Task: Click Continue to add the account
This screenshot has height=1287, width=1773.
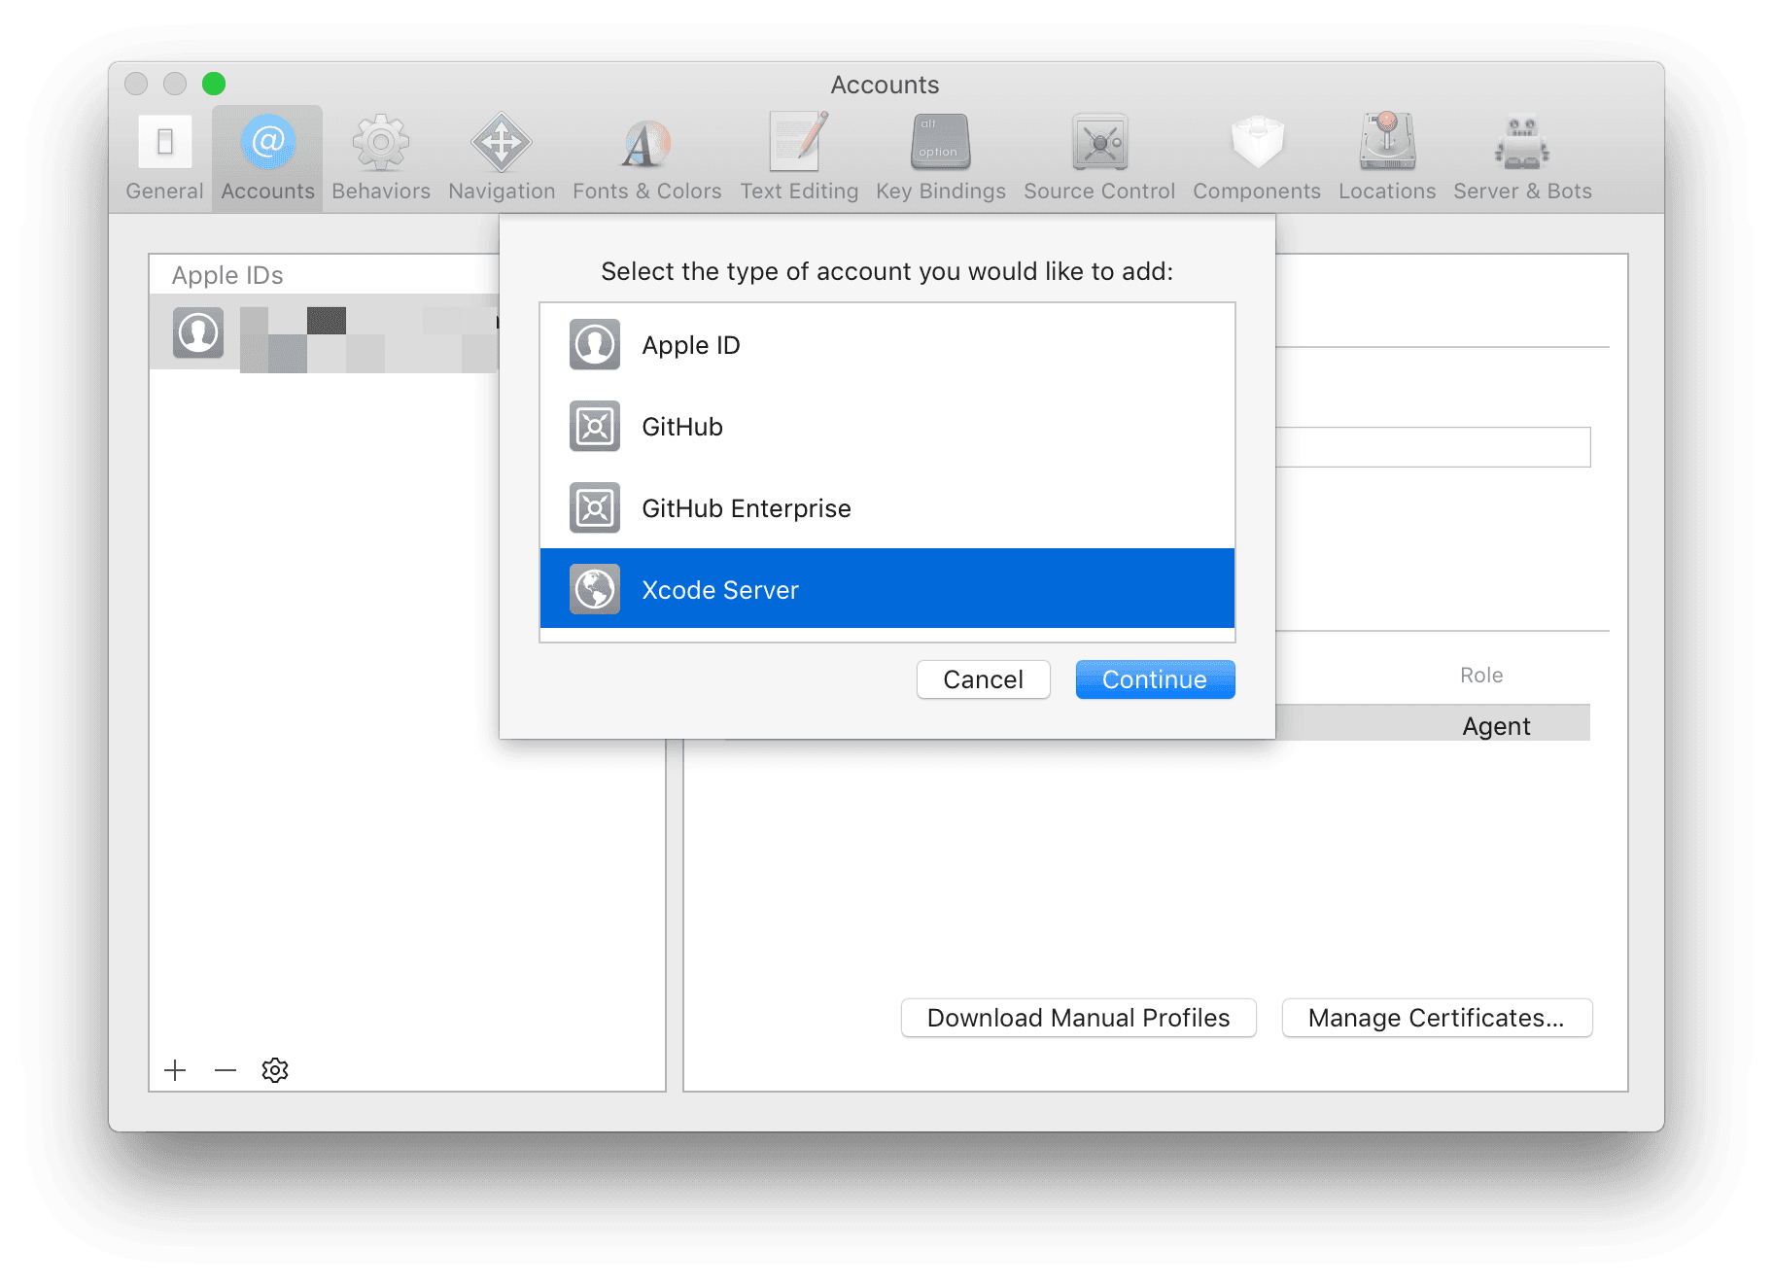Action: tap(1155, 678)
